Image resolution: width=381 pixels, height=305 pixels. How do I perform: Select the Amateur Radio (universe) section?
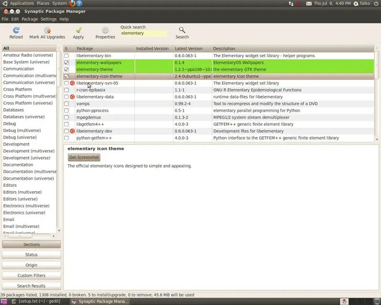click(x=29, y=55)
